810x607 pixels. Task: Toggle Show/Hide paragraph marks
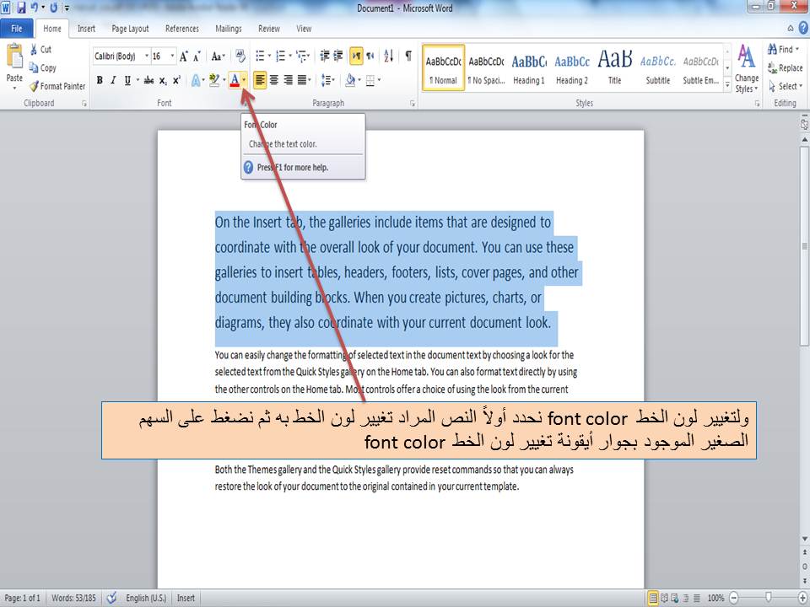tap(408, 56)
